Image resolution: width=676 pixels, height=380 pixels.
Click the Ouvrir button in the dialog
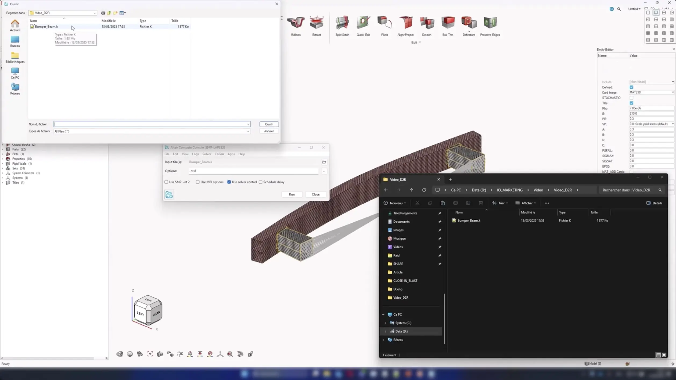269,124
